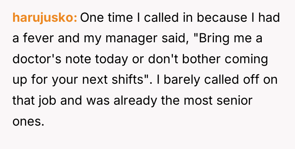Image resolution: width=295 pixels, height=149 pixels.
Task: Click the word "today" in the comment
Action: (111, 60)
